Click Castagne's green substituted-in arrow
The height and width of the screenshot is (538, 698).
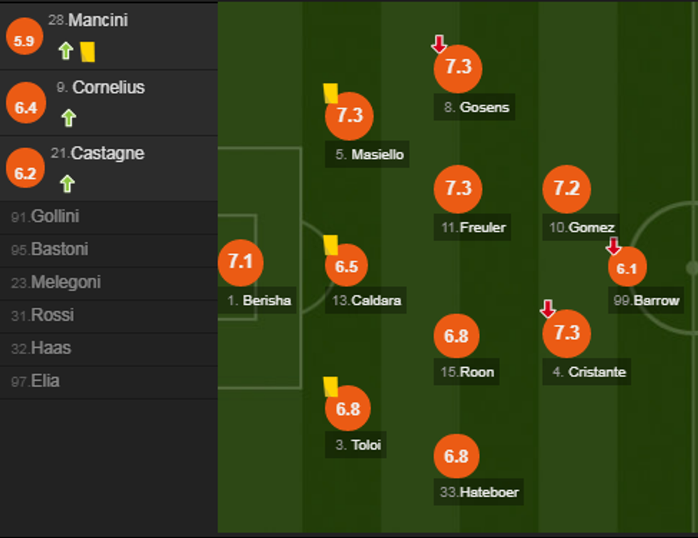tap(67, 184)
